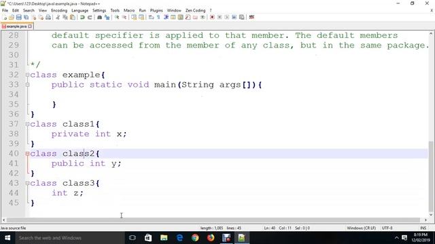
Task: Open the user defined language icon
Action: click(x=173, y=17)
